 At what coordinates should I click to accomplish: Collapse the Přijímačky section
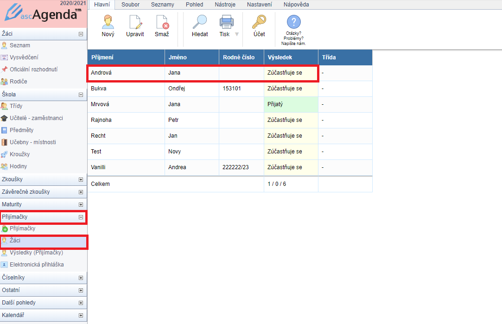tap(81, 217)
